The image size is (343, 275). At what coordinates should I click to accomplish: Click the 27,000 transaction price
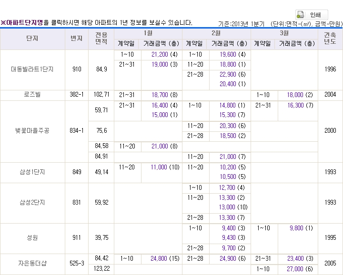click(x=295, y=269)
